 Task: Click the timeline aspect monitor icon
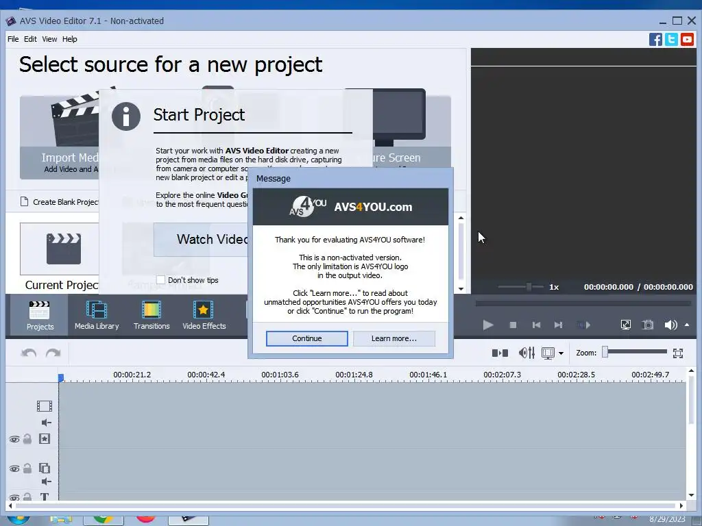(x=548, y=353)
